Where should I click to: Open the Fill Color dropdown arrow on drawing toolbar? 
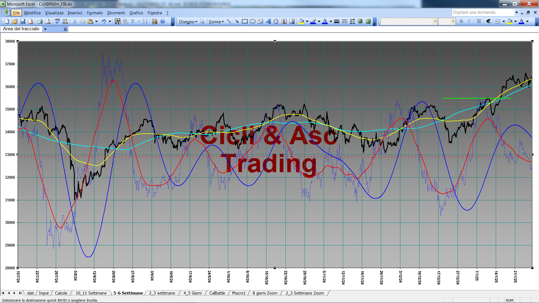coord(307,21)
